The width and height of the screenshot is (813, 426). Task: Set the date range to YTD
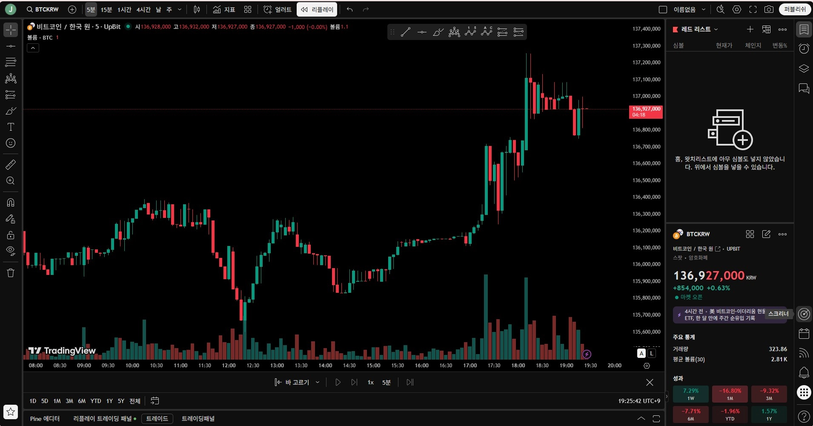(x=96, y=401)
